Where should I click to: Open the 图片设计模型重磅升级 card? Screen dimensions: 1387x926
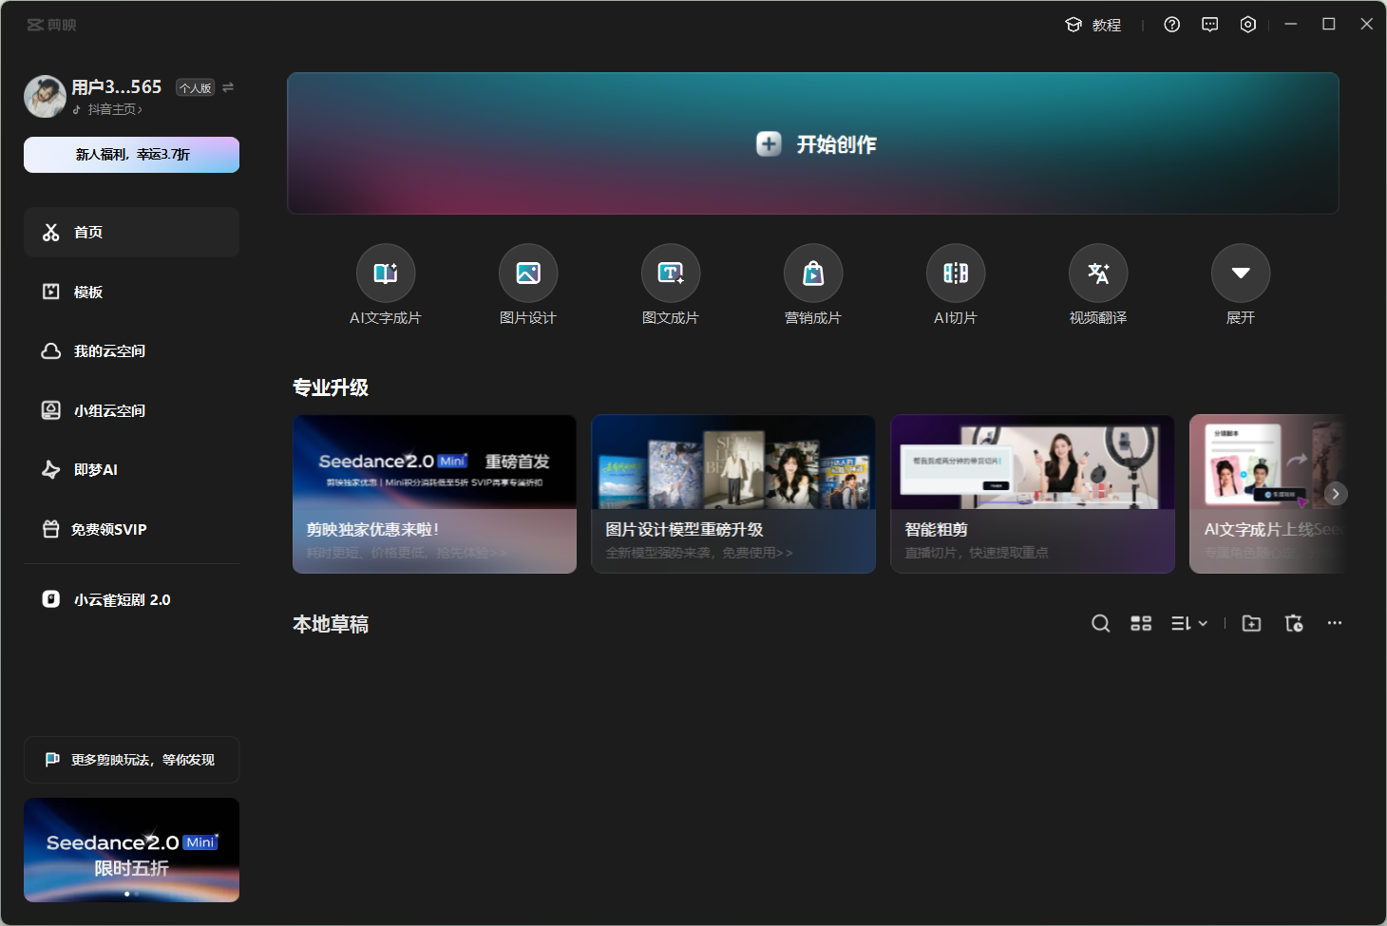(733, 494)
